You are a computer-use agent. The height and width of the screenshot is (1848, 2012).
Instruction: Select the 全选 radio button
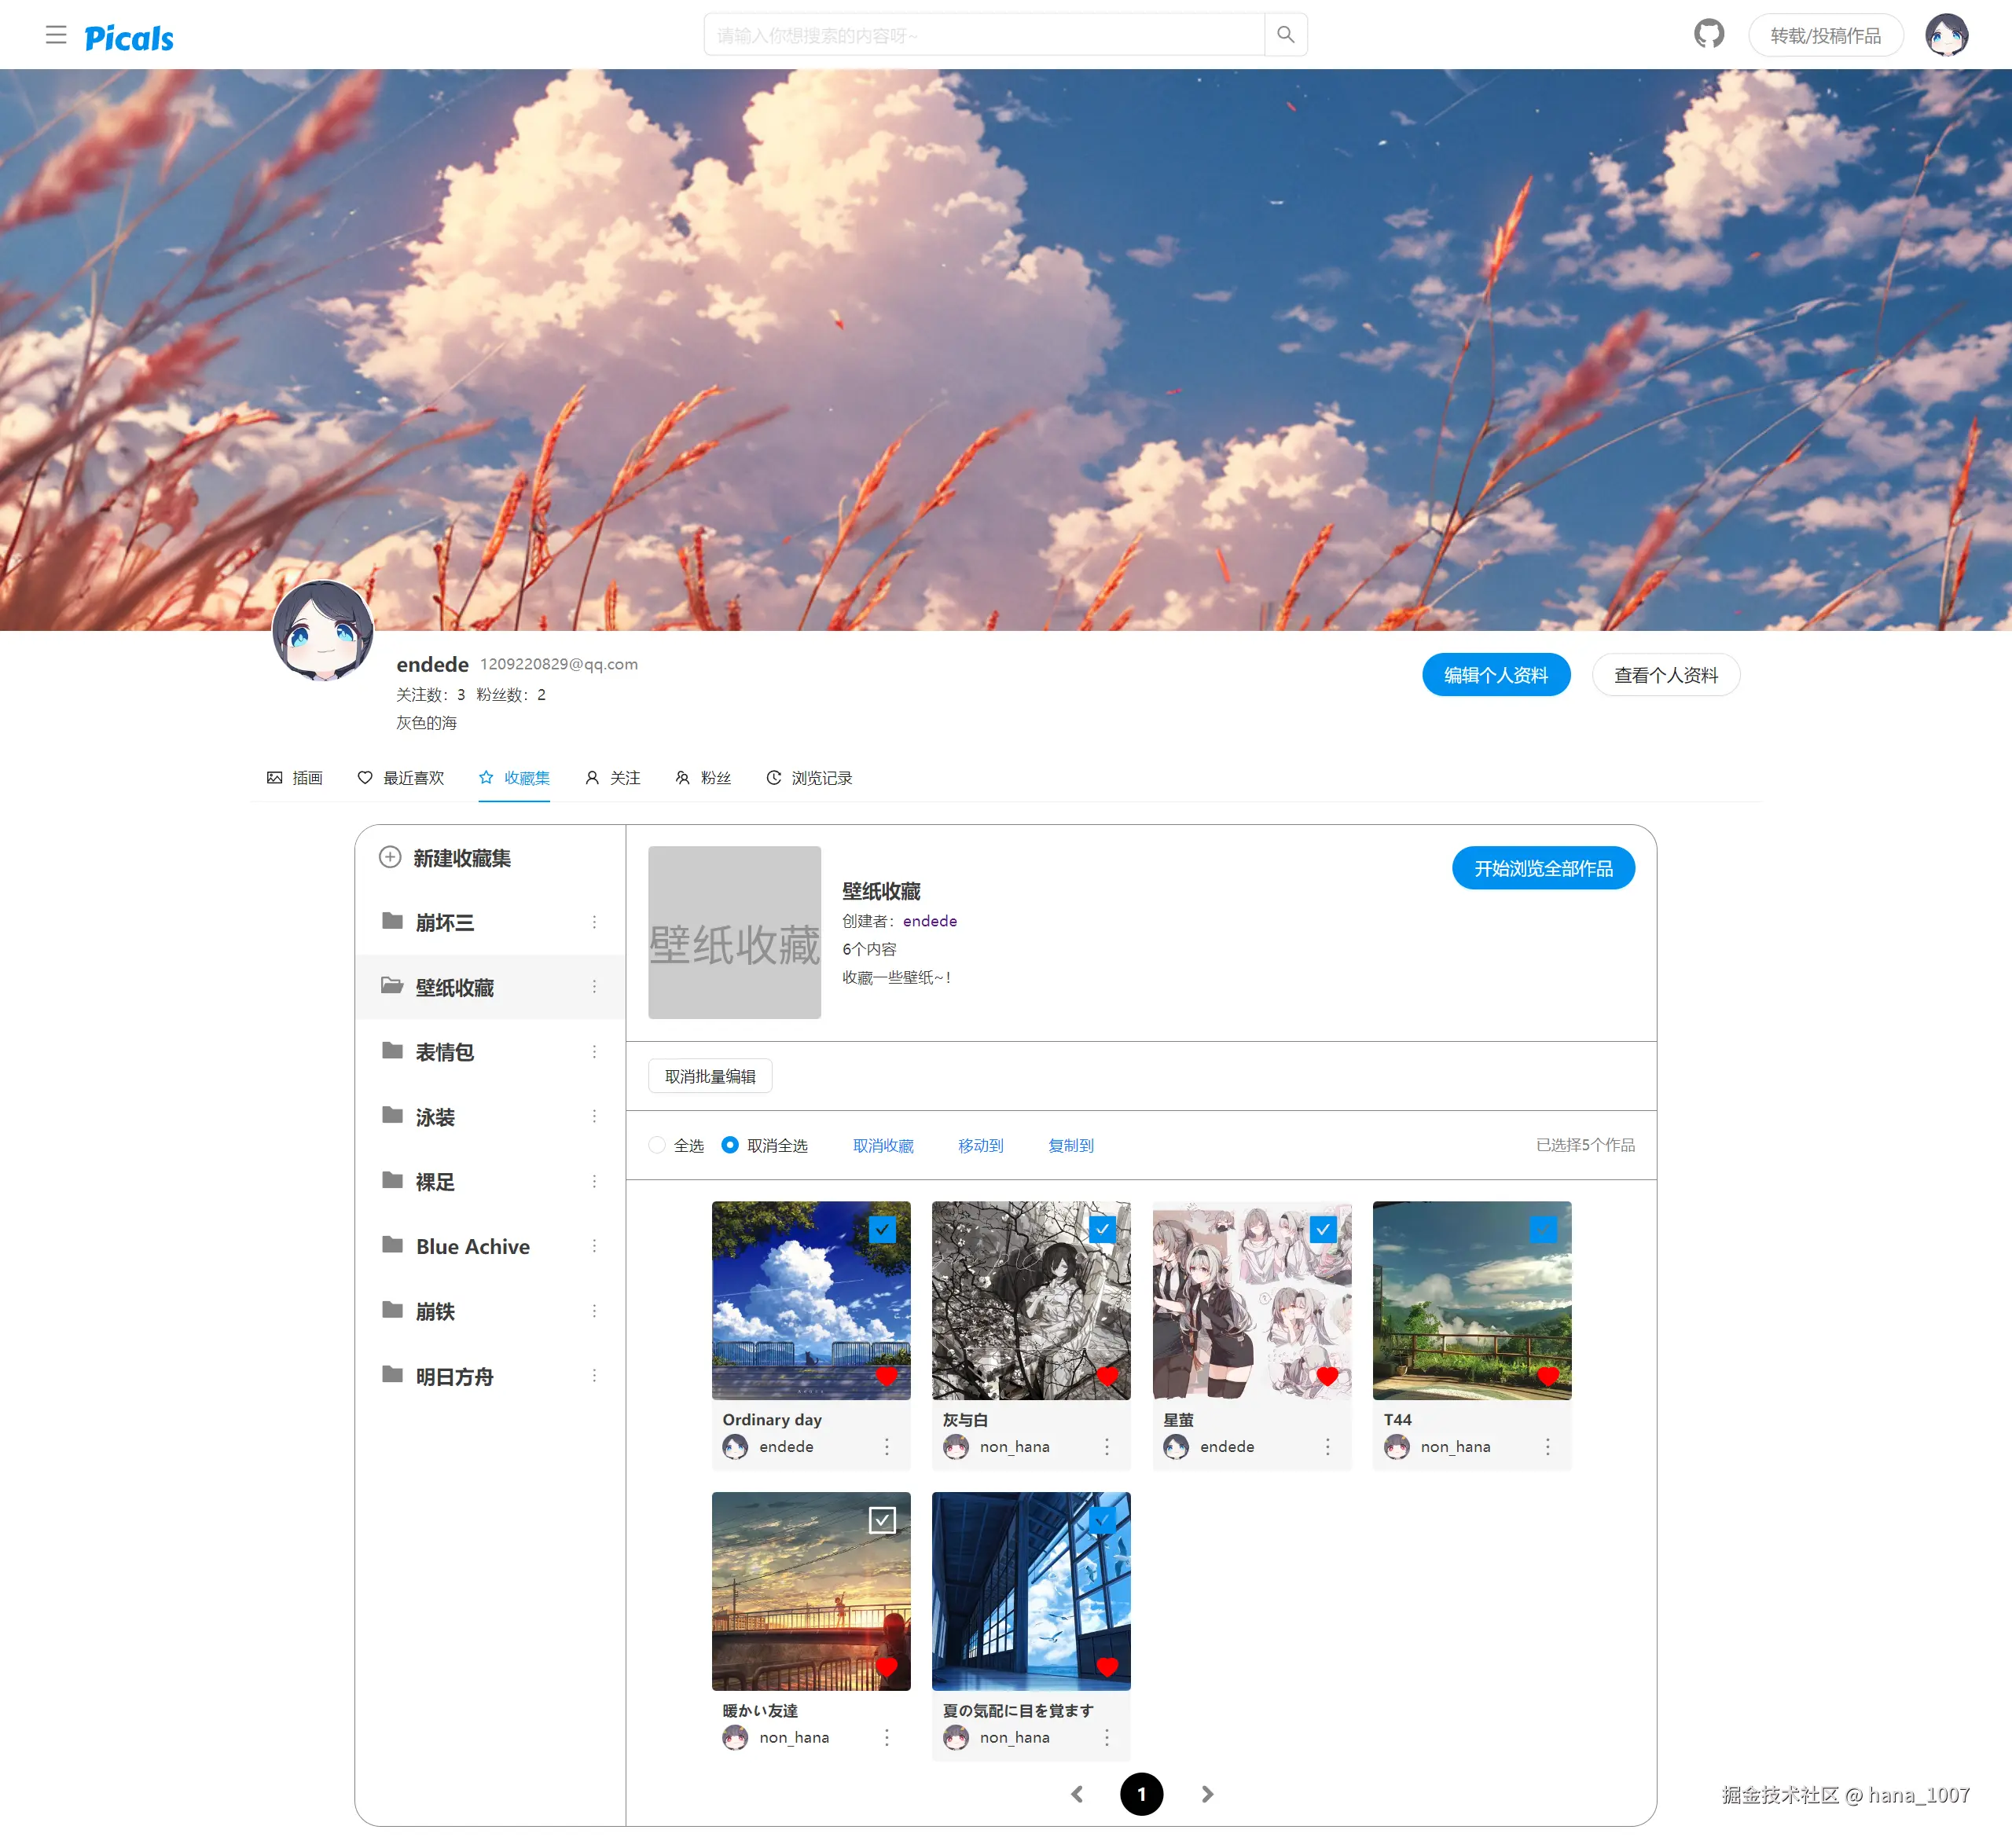pyautogui.click(x=657, y=1145)
